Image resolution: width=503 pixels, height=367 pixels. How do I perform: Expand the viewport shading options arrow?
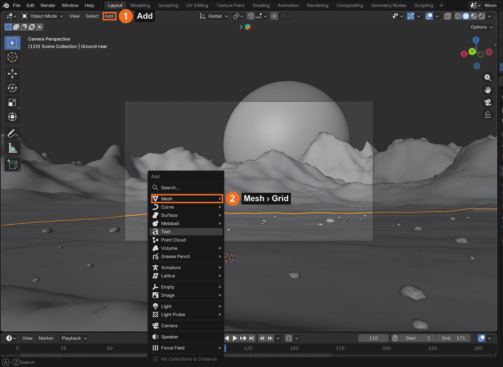(490, 16)
